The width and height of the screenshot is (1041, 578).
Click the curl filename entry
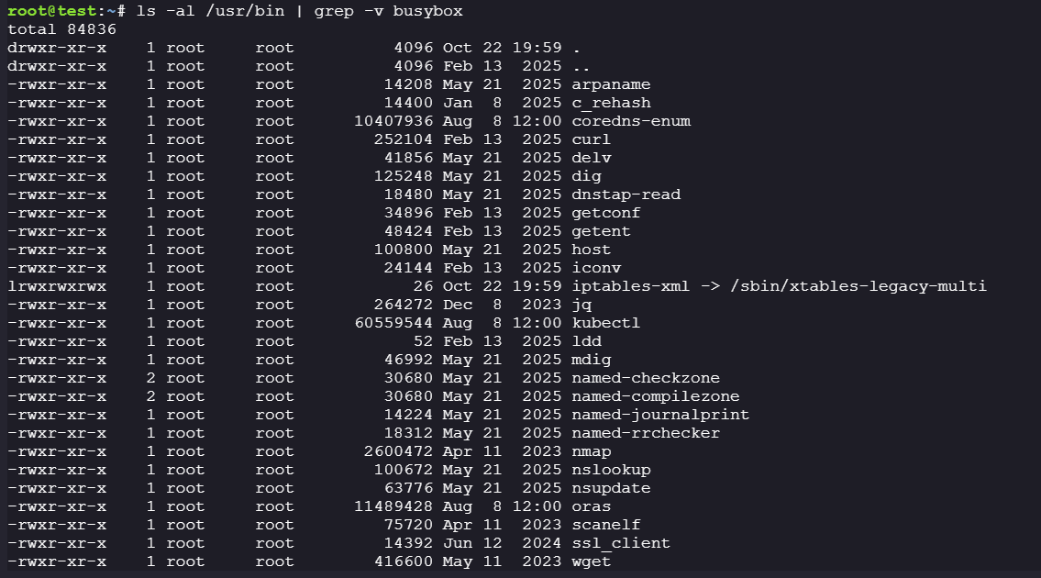(x=591, y=139)
